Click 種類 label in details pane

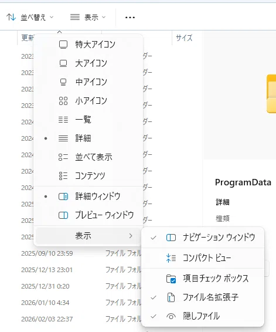click(x=223, y=219)
